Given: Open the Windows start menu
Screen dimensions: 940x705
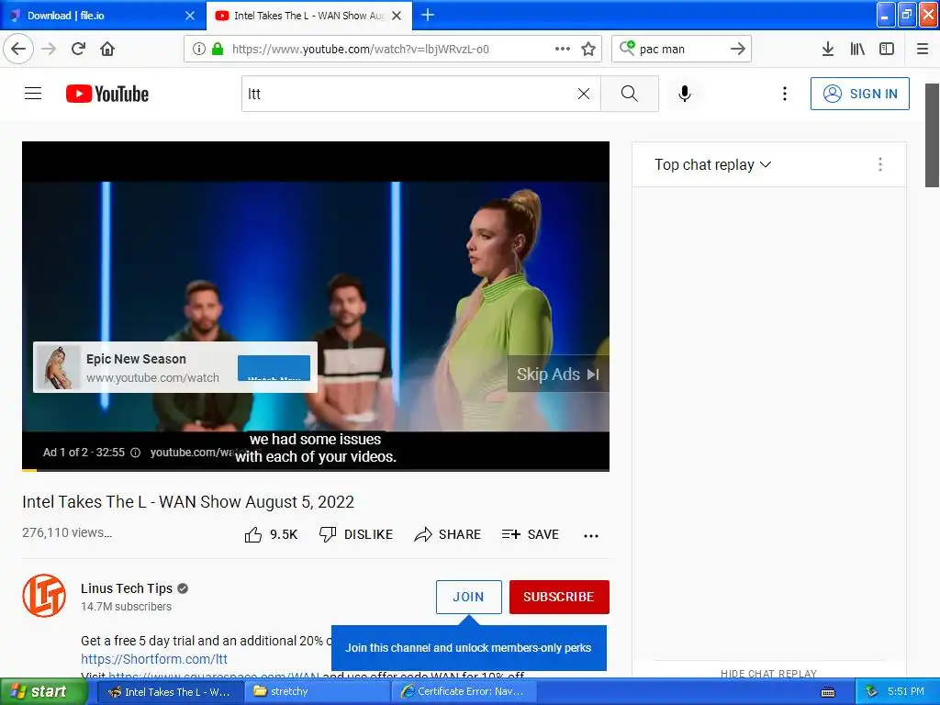Looking at the screenshot, I should [x=43, y=692].
